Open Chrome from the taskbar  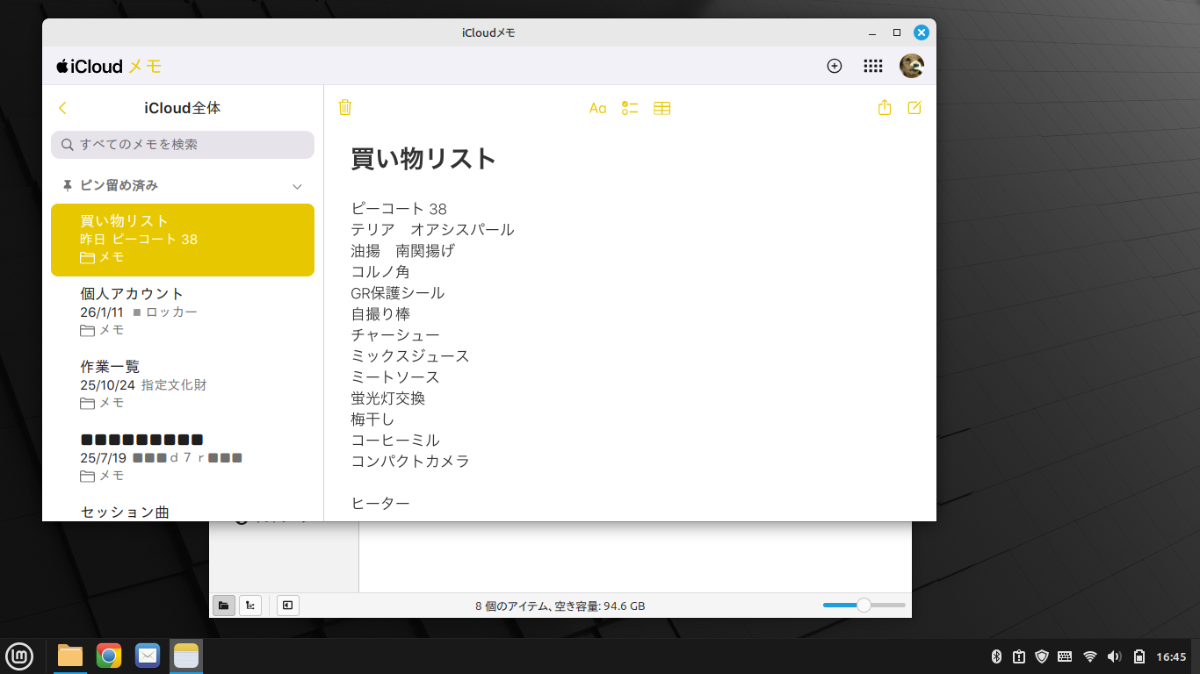coord(109,656)
